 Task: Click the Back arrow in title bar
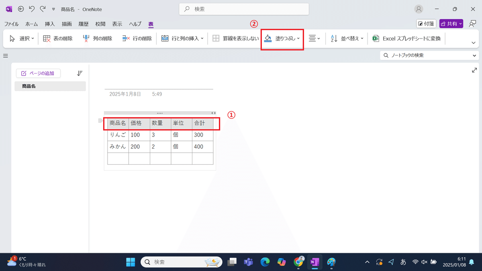coord(21,9)
